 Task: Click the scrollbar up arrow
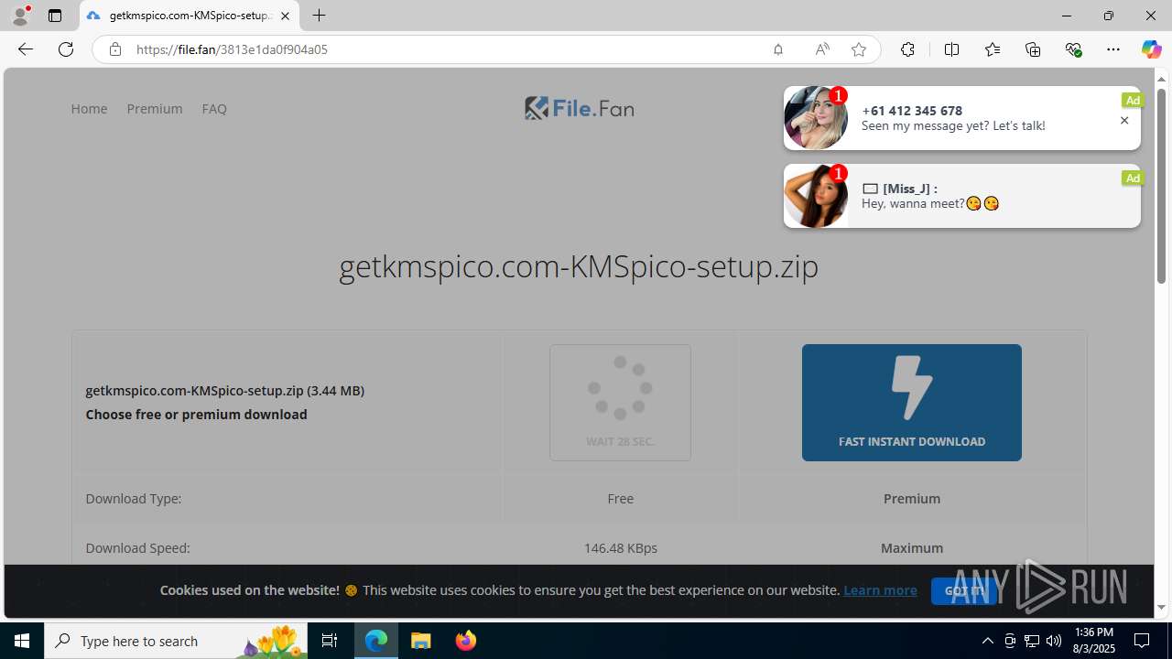(x=1161, y=79)
